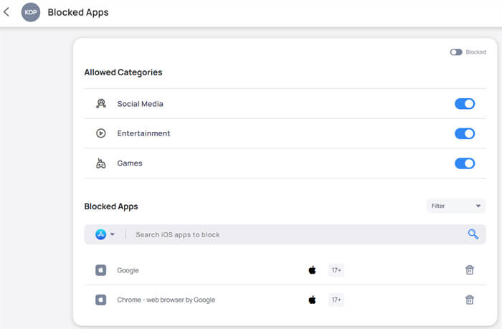Click the App Store icon in search bar
This screenshot has width=502, height=329.
(x=101, y=234)
